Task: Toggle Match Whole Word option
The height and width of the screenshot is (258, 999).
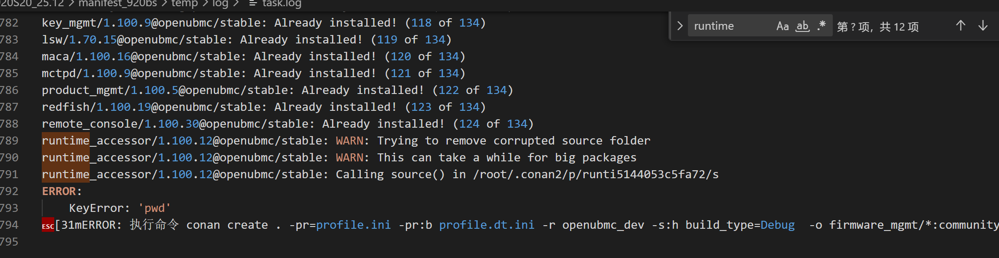Action: [x=802, y=26]
